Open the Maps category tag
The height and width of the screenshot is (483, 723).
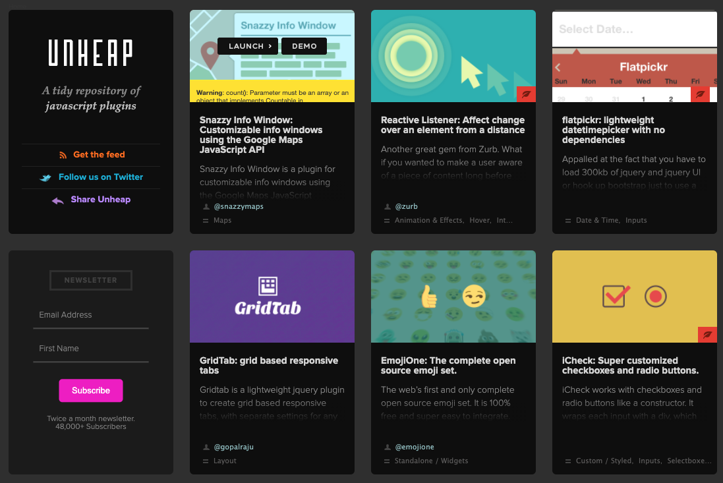tap(222, 220)
